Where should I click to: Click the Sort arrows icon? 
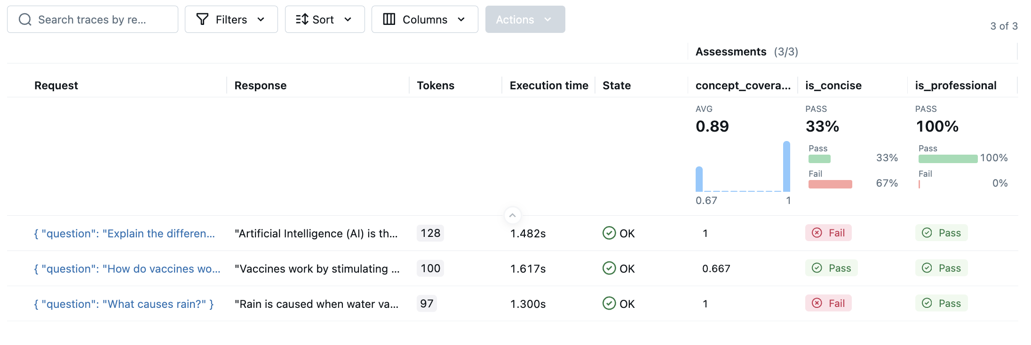tap(301, 19)
